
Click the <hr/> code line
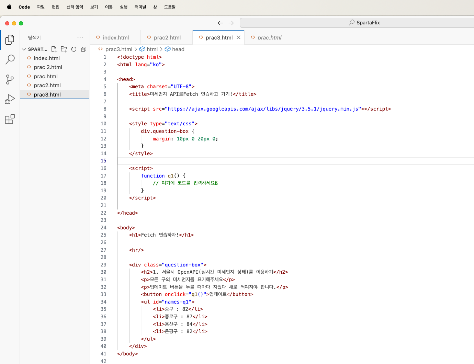click(x=136, y=250)
